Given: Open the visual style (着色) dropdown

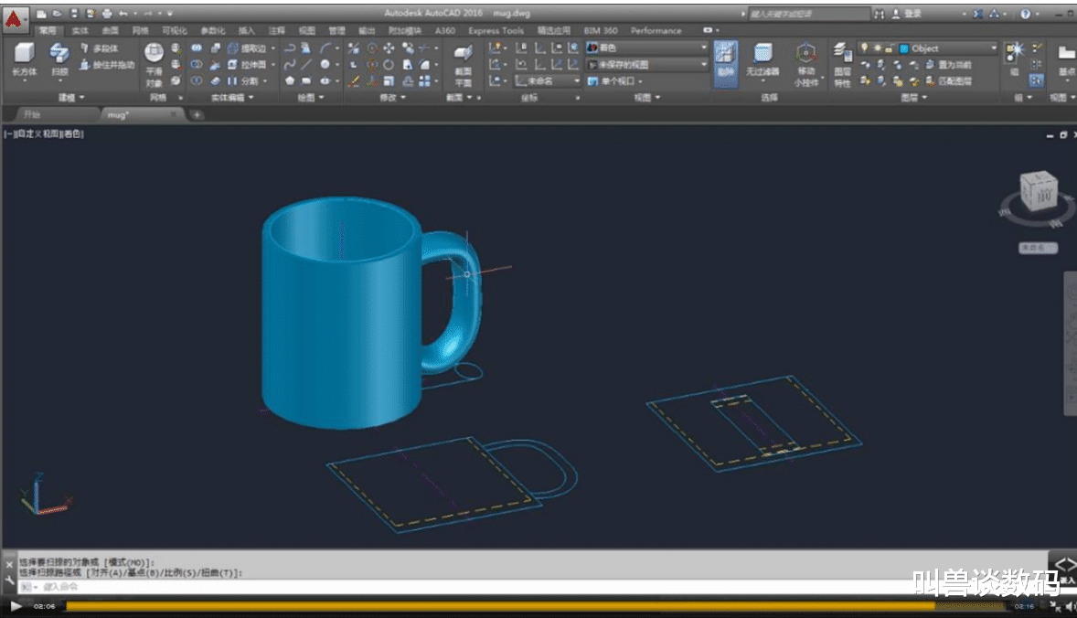Looking at the screenshot, I should pos(647,48).
